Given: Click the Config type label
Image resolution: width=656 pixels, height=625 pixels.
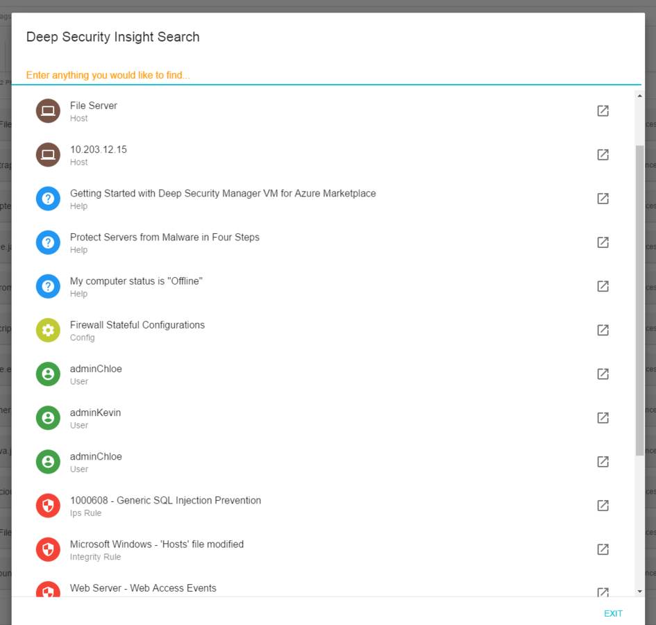Looking at the screenshot, I should pyautogui.click(x=83, y=337).
